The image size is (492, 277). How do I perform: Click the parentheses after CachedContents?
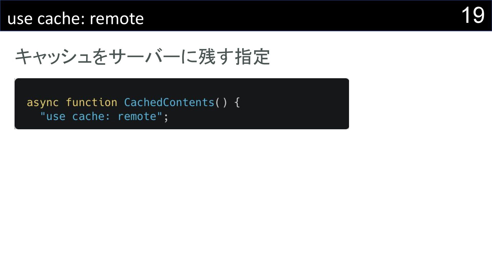click(221, 103)
